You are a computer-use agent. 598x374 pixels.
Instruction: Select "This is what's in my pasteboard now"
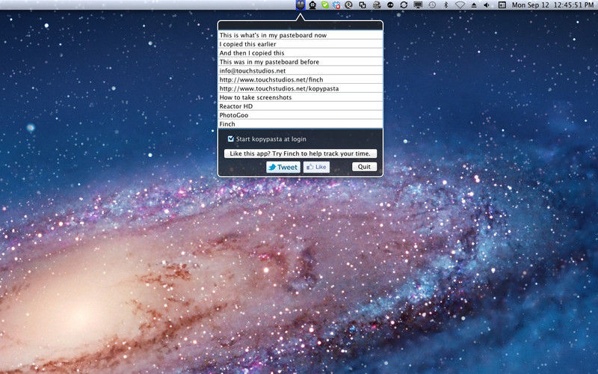pyautogui.click(x=300, y=35)
